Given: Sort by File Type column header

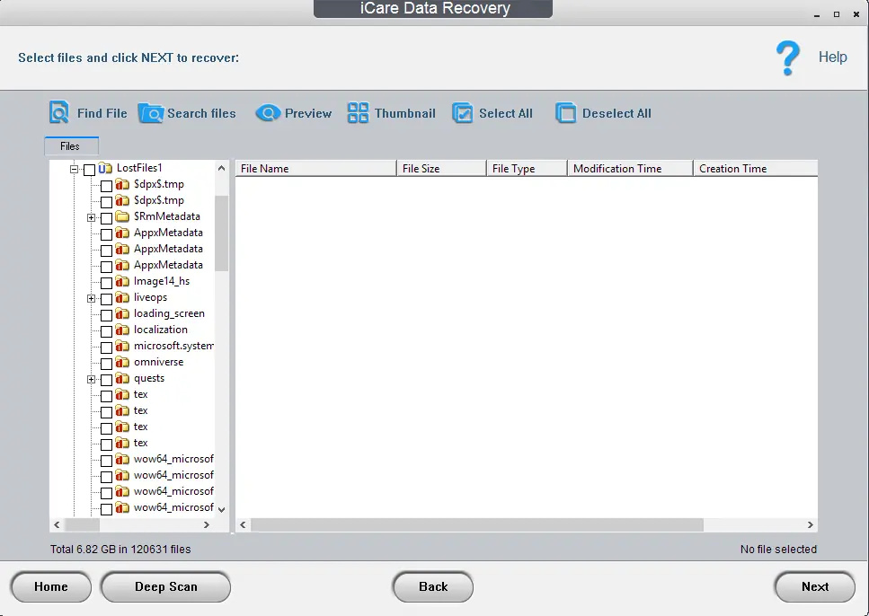Looking at the screenshot, I should pyautogui.click(x=527, y=169).
